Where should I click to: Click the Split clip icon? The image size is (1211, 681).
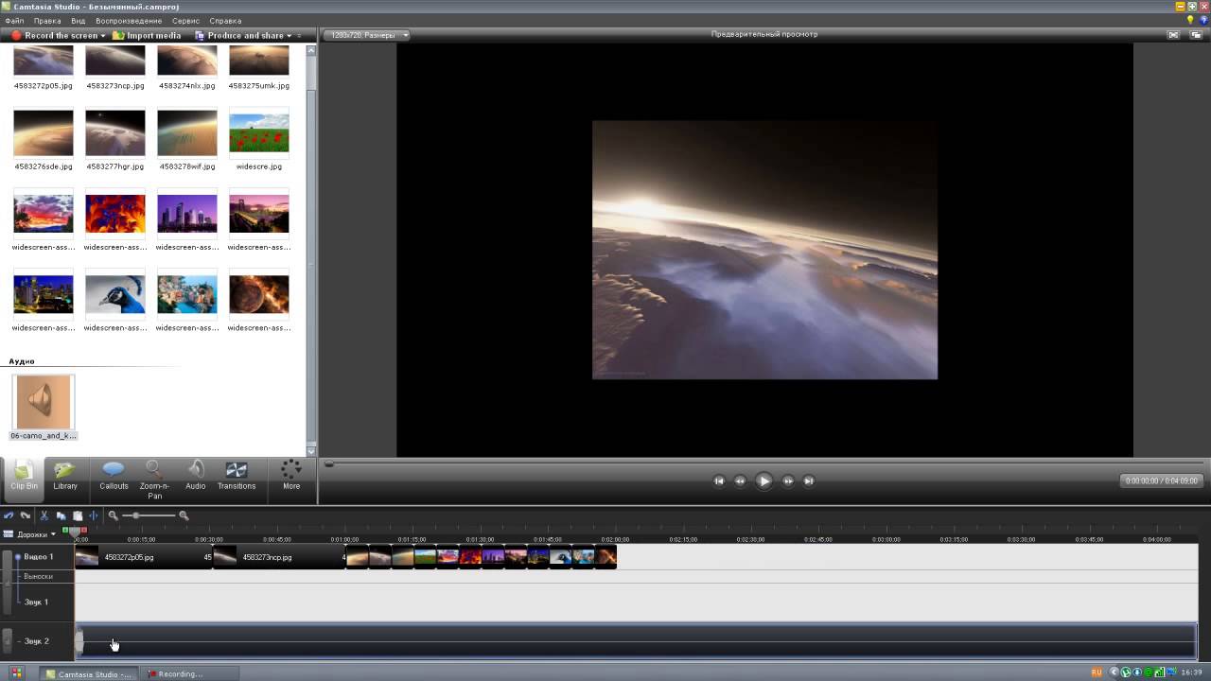[x=94, y=515]
